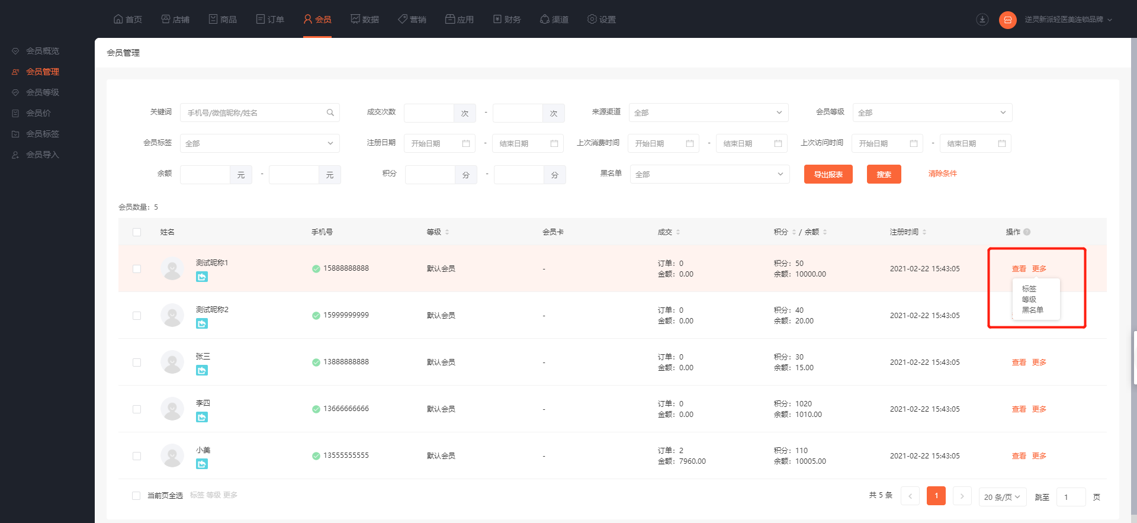Screen dimensions: 1137x523
Task: Open the 数据 data menu
Action: point(365,20)
